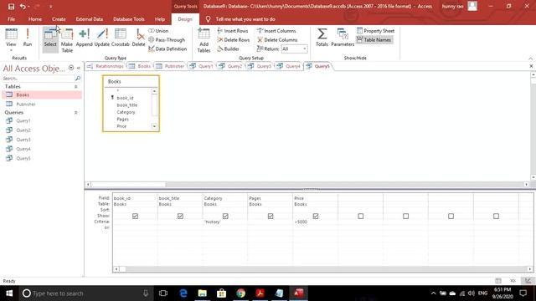Select Query4 in navigation pane
This screenshot has height=301, width=536.
42,149
